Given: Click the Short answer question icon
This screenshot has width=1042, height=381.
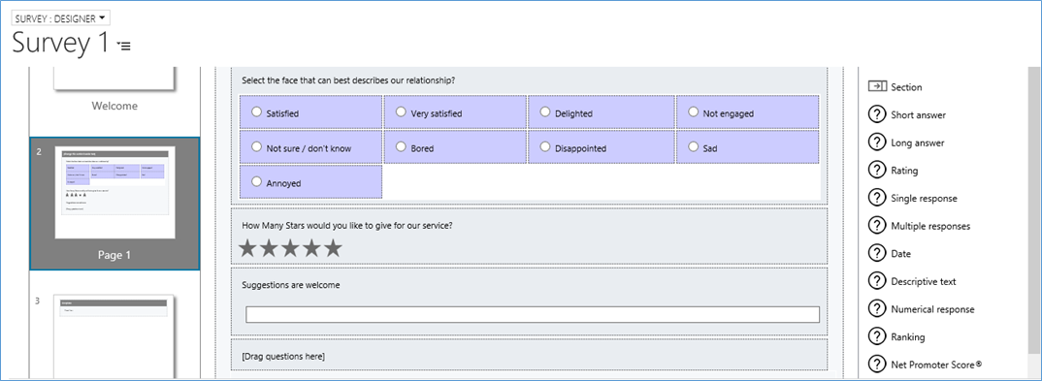Looking at the screenshot, I should pyautogui.click(x=877, y=114).
